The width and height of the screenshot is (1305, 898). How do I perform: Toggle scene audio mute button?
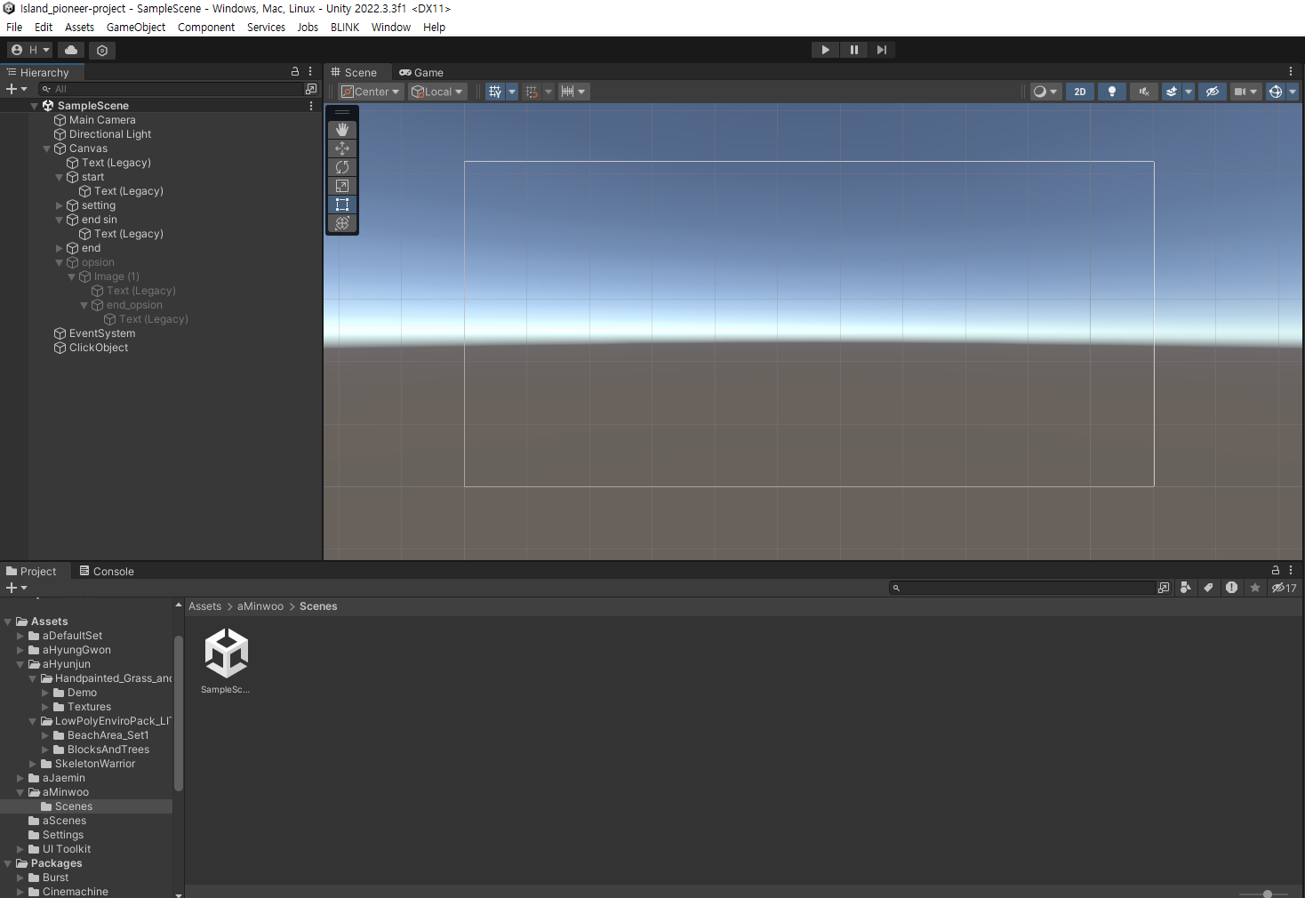1143,92
